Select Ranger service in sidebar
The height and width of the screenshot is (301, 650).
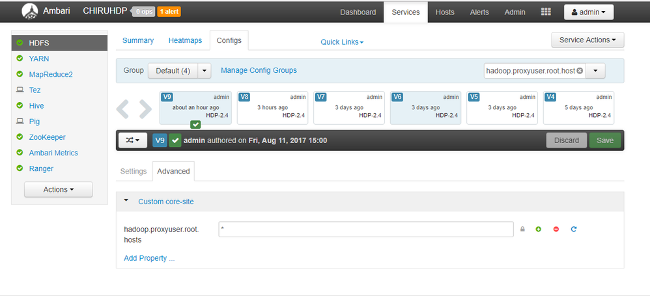tap(41, 168)
